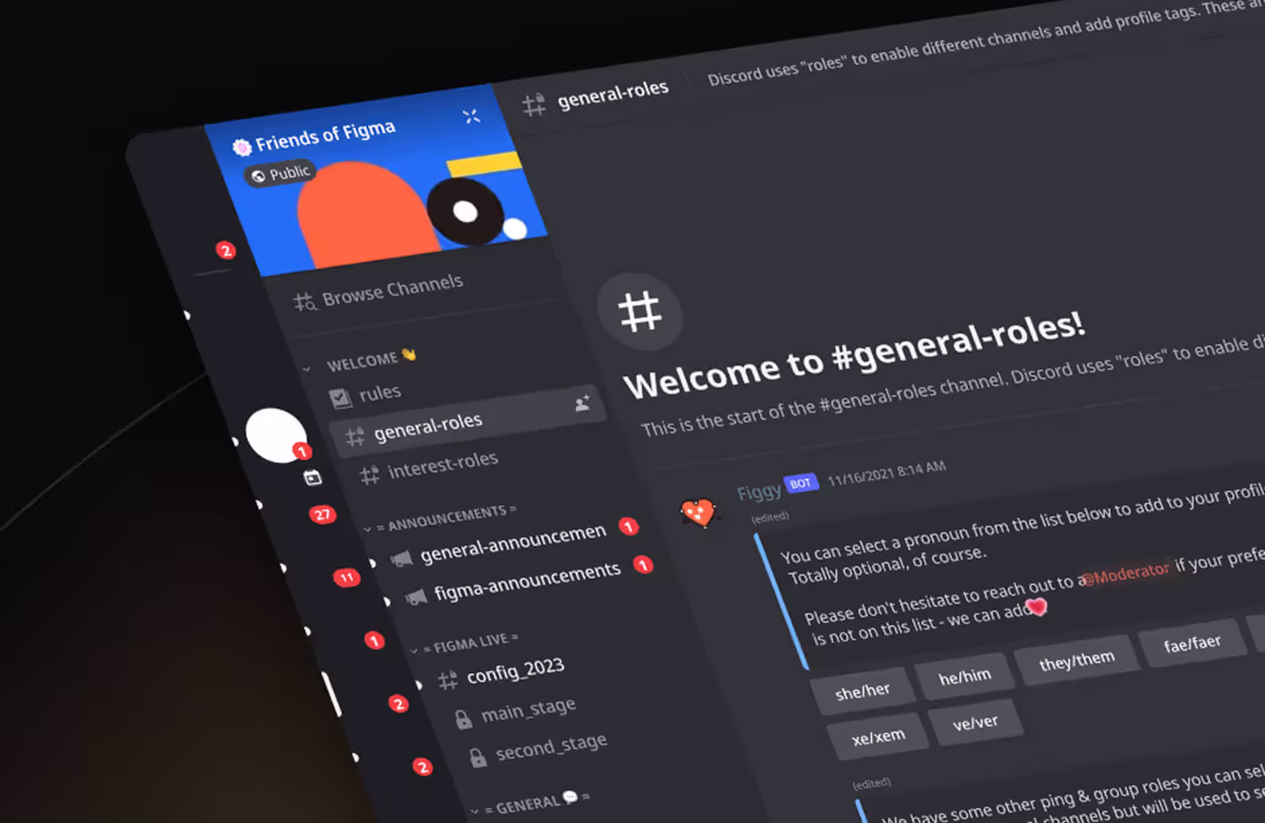Click the server badge flower icon
The image size is (1265, 823).
click(x=241, y=147)
